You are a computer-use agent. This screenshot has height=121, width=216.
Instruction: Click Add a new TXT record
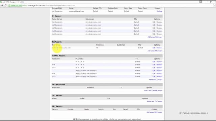(x=155, y=102)
